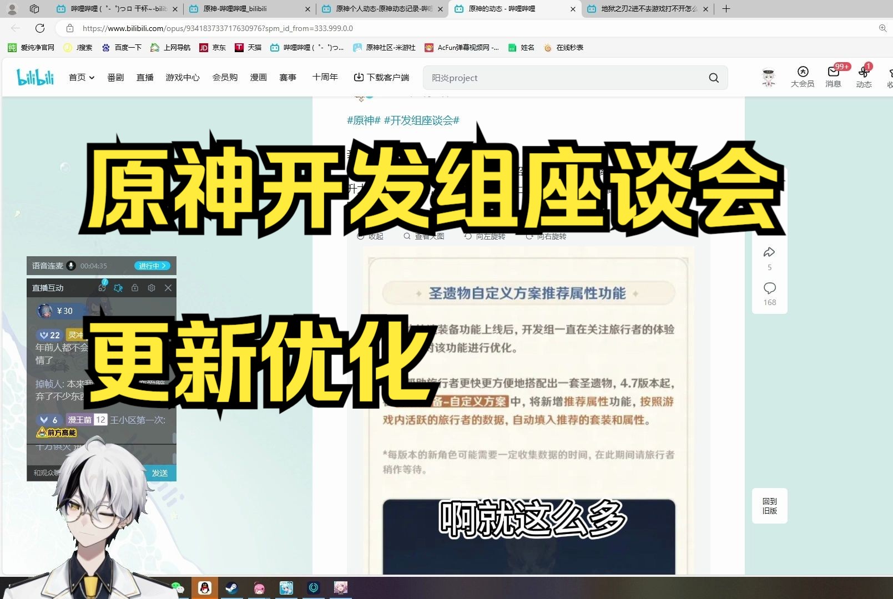The width and height of the screenshot is (893, 599).
Task: Click 发送 send button in chat
Action: 160,473
